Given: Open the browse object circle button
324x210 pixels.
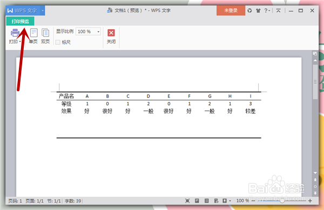Looking at the screenshot, I should (315, 186).
